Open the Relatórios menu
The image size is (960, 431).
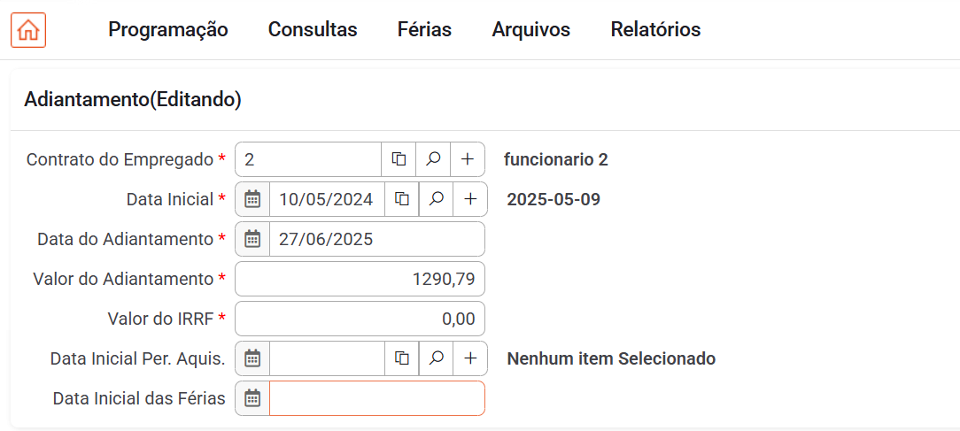tap(655, 30)
